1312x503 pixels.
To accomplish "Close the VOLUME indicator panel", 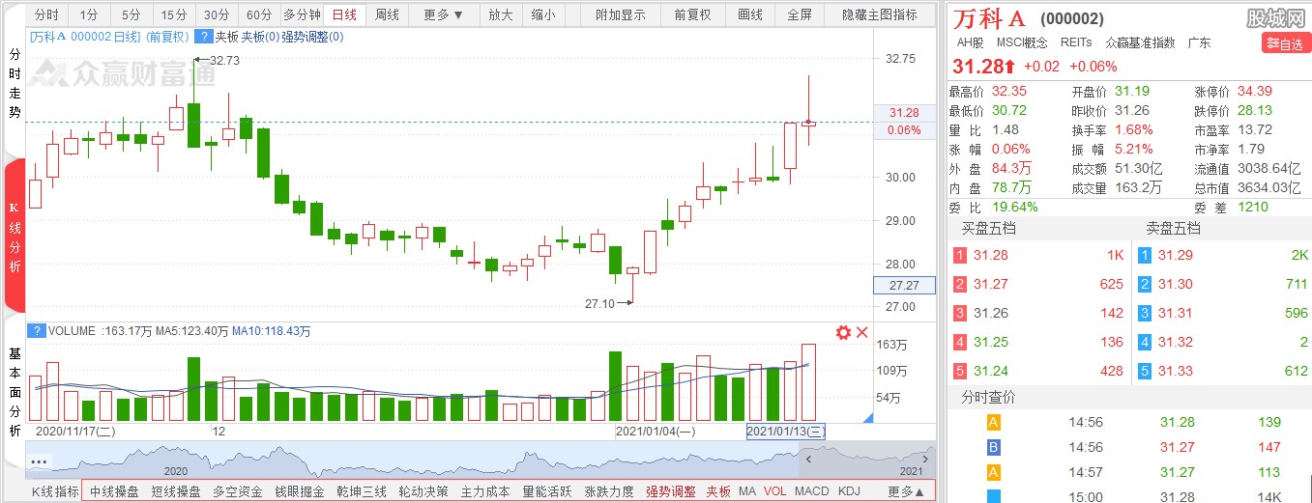I will click(x=862, y=332).
